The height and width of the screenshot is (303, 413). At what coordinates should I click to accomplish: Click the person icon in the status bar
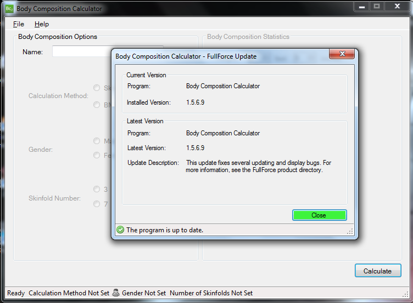pyautogui.click(x=116, y=293)
